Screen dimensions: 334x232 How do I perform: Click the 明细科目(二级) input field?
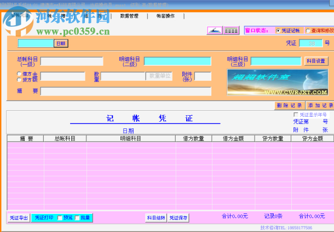point(177,61)
